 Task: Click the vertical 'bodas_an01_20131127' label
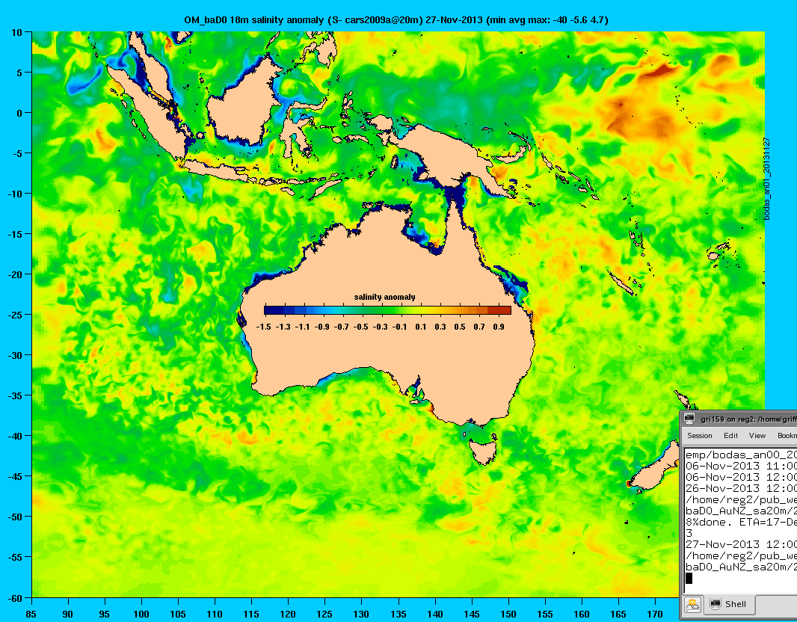[x=767, y=179]
